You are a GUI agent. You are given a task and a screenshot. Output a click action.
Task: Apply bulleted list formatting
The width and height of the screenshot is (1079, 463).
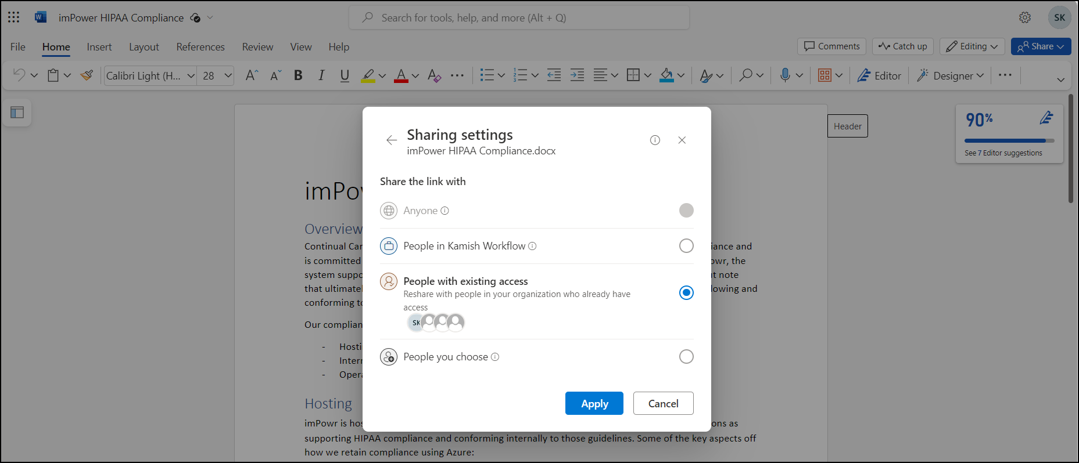487,75
